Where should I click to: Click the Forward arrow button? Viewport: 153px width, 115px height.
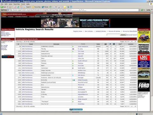point(10,7)
